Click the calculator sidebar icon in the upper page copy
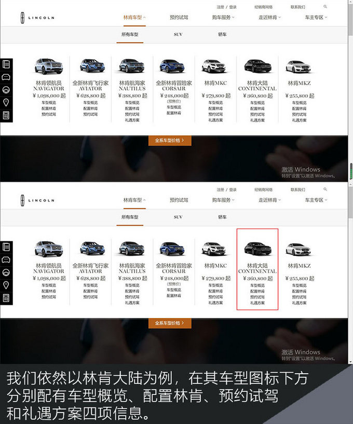This screenshot has height=424, width=353. pyautogui.click(x=6, y=115)
